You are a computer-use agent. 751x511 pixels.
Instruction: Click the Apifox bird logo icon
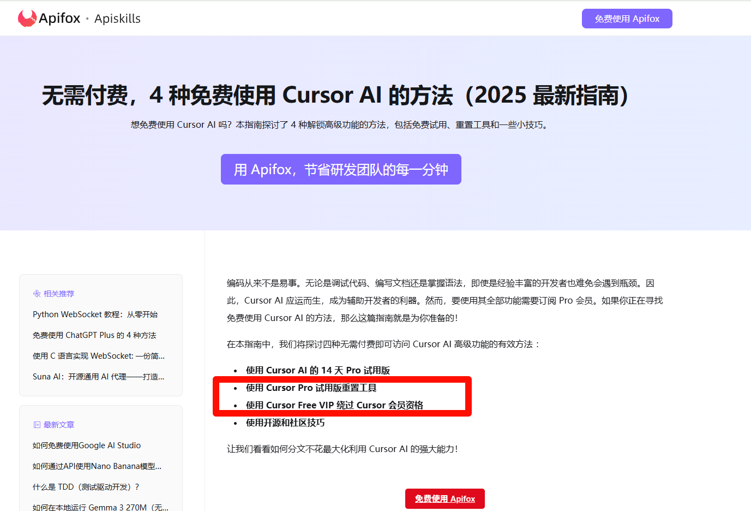(x=27, y=19)
